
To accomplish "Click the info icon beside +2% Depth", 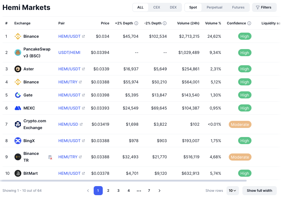I will pos(136,23).
